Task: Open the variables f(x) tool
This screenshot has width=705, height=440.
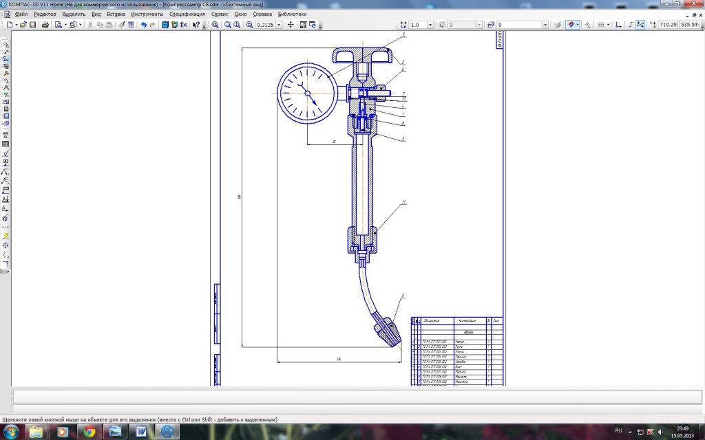Action: click(x=184, y=25)
